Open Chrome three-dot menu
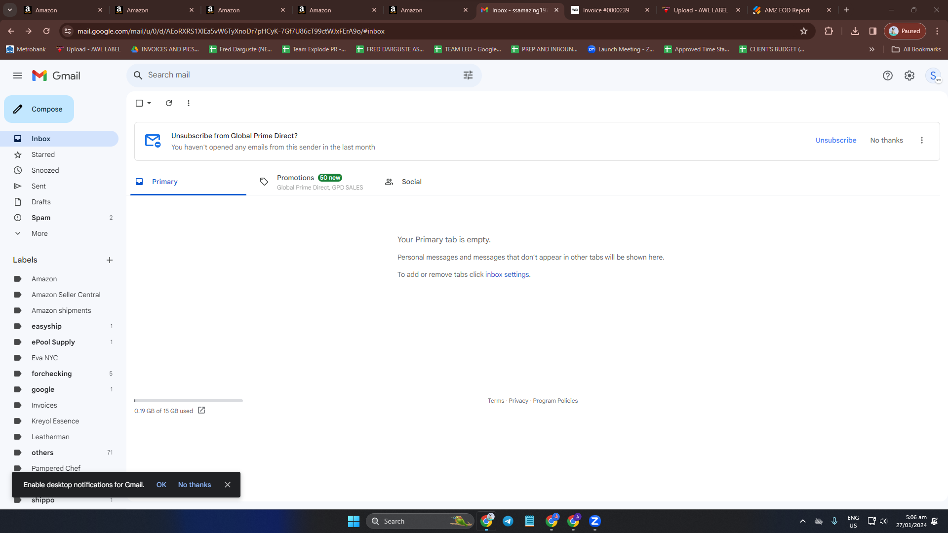This screenshot has height=533, width=948. click(x=937, y=31)
